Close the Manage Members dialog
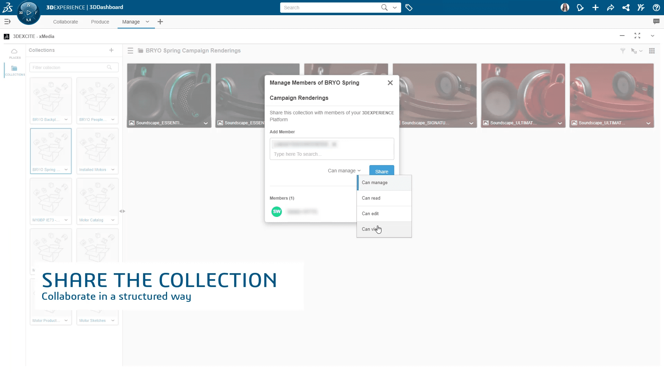 [390, 83]
